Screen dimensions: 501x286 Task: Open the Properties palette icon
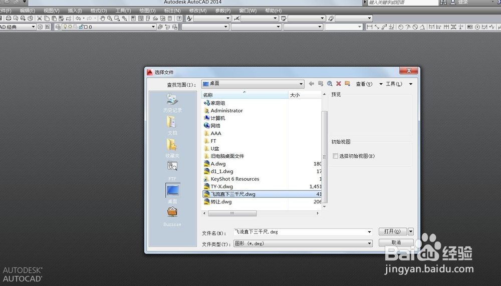click(x=133, y=19)
